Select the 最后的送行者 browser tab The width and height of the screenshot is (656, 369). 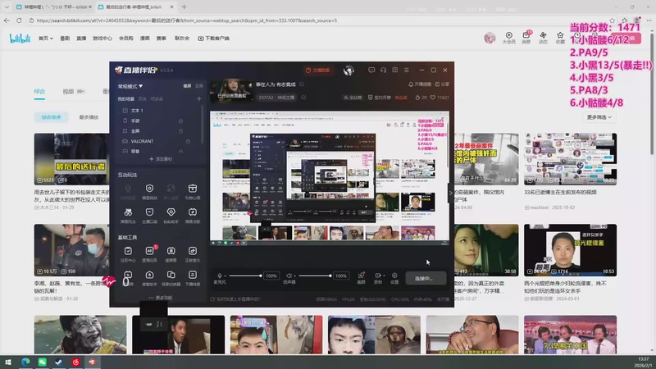(135, 7)
